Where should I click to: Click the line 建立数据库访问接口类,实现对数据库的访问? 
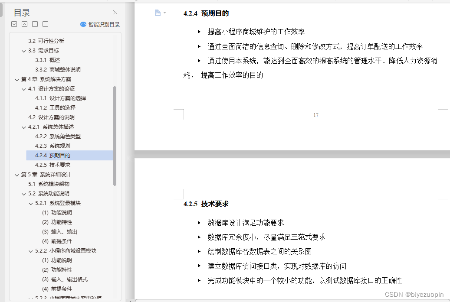(277, 266)
